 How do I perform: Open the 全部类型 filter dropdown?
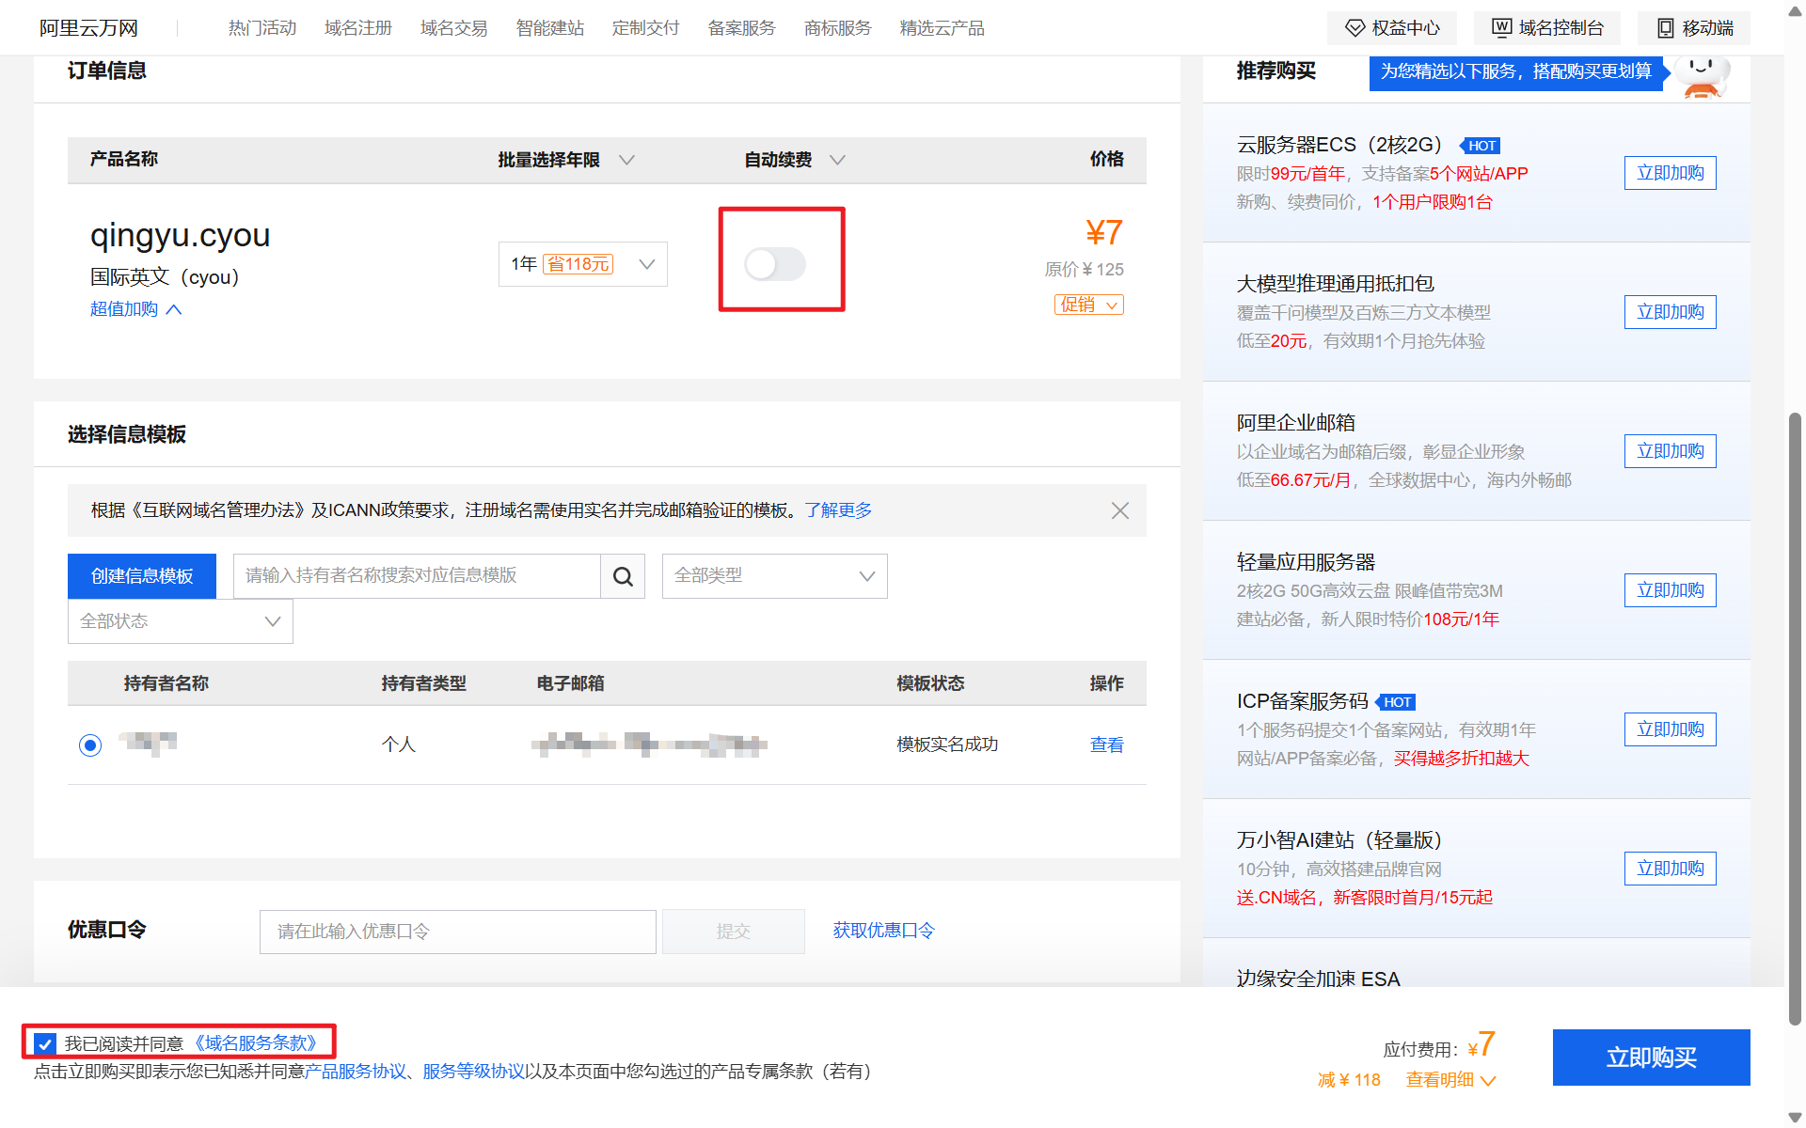point(774,576)
